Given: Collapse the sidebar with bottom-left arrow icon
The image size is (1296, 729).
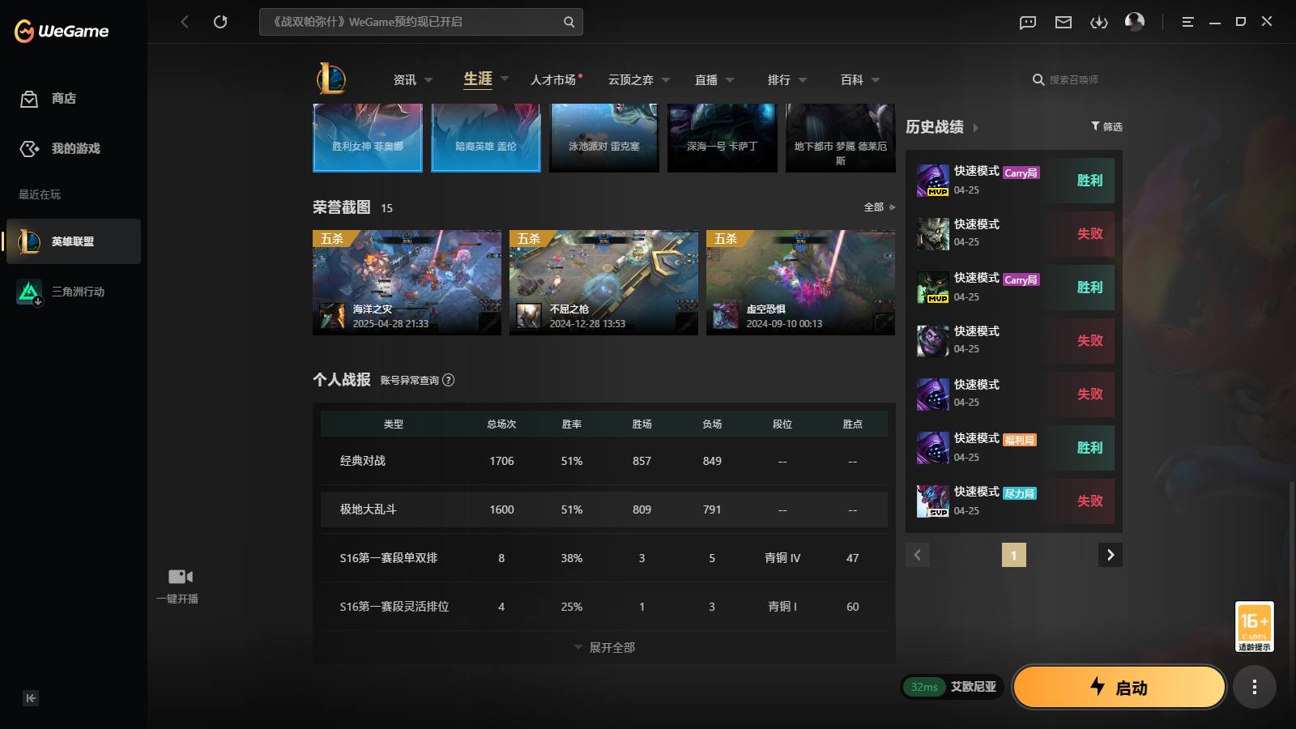Looking at the screenshot, I should (x=31, y=698).
